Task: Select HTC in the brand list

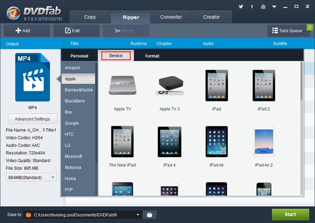Action: point(78,134)
